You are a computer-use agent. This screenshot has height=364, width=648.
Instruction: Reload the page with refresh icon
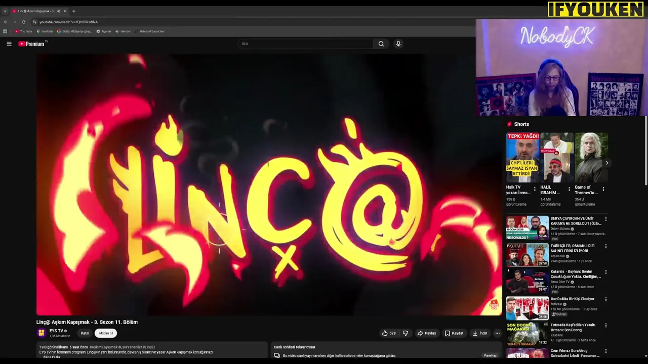[x=23, y=22]
